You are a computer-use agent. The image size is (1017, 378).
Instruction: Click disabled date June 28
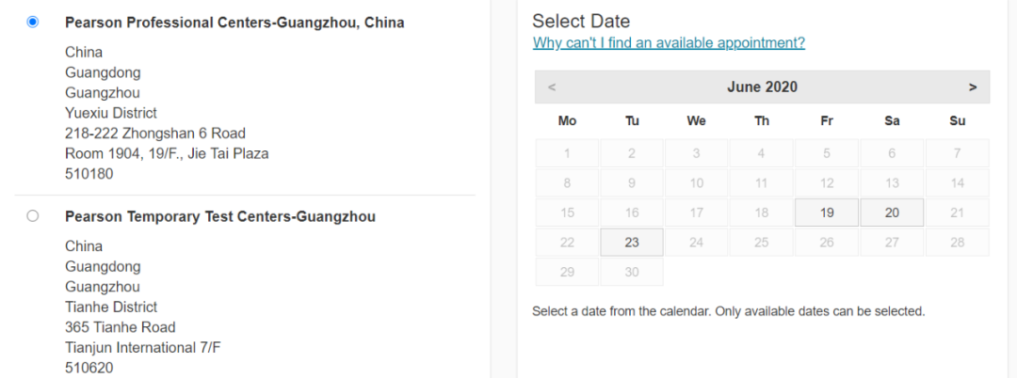pos(957,243)
